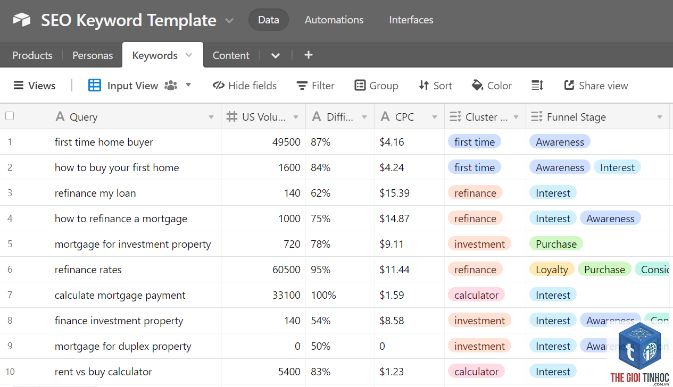Click the collaborative view people icon
This screenshot has width=673, height=387.
pos(171,86)
